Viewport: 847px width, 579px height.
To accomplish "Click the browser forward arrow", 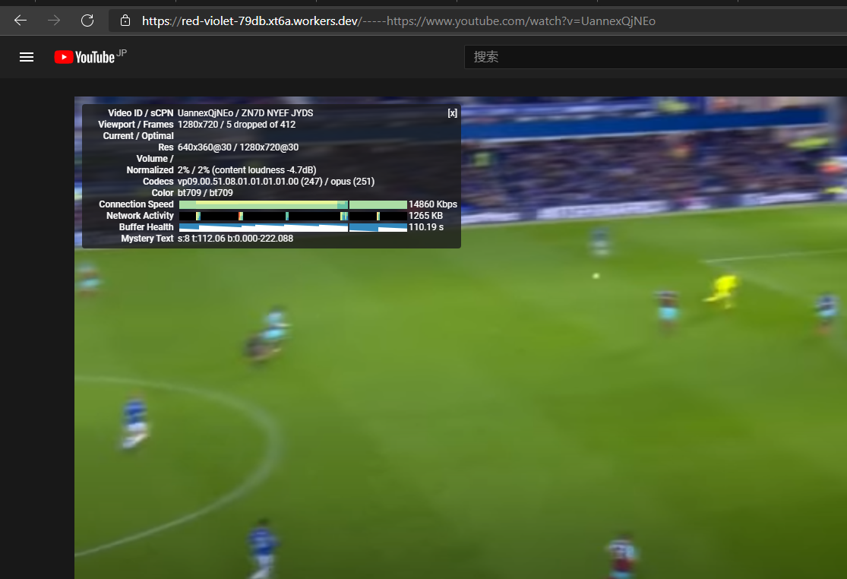I will coord(54,21).
